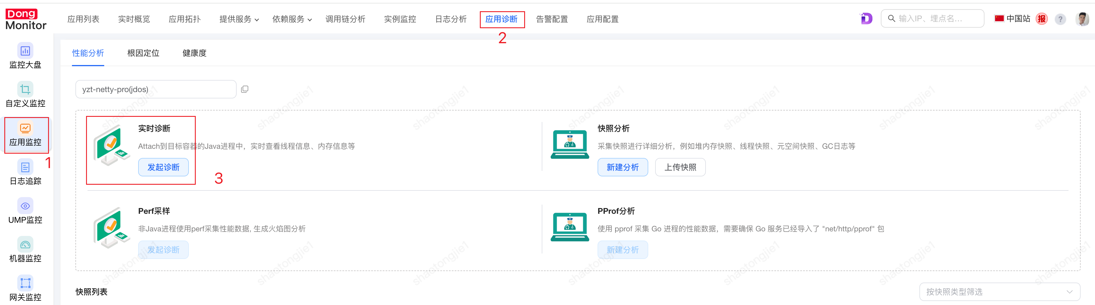Click 新建分析 under 快照分析
The width and height of the screenshot is (1095, 305).
coord(622,167)
